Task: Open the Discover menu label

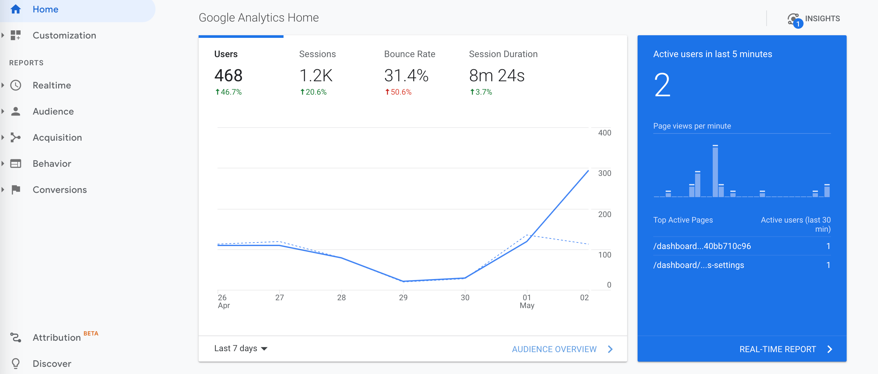Action: 52,364
